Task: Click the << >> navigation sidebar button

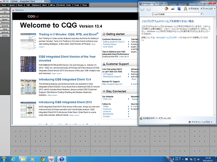Action: 5,16
